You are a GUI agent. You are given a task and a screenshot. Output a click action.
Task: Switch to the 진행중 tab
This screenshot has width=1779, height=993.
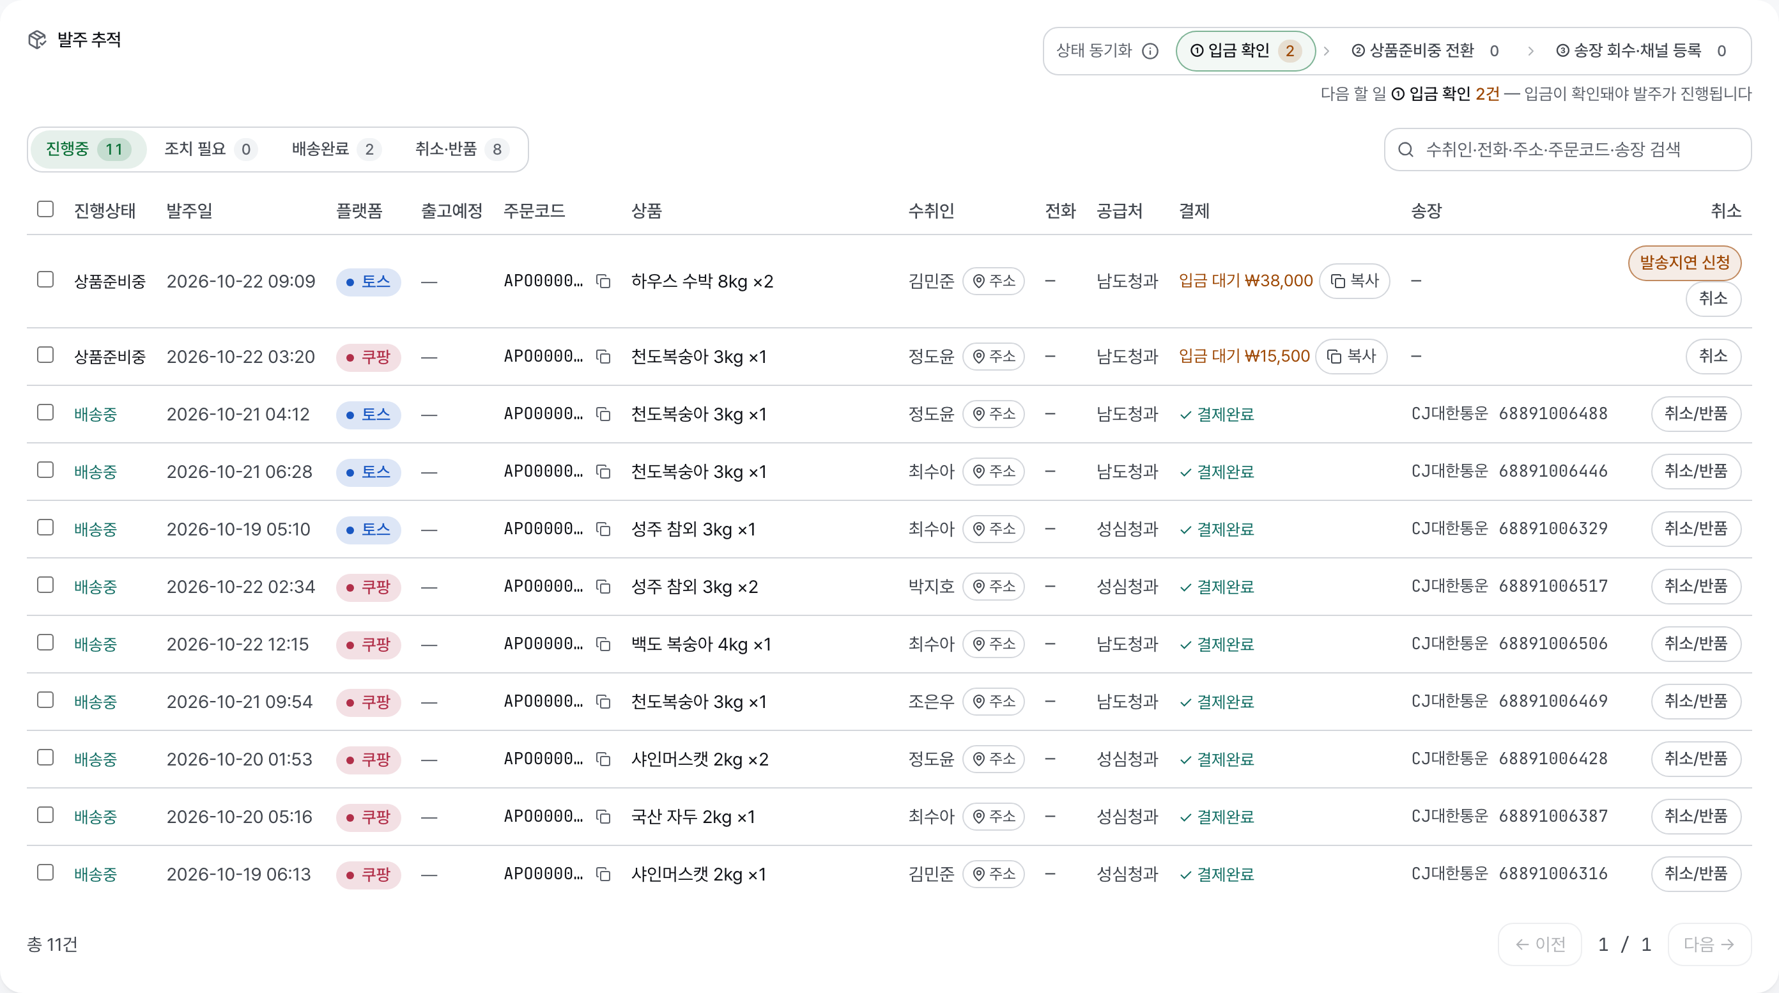[x=88, y=149]
